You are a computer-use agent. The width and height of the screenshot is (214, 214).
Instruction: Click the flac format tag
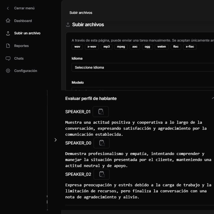(x=176, y=47)
